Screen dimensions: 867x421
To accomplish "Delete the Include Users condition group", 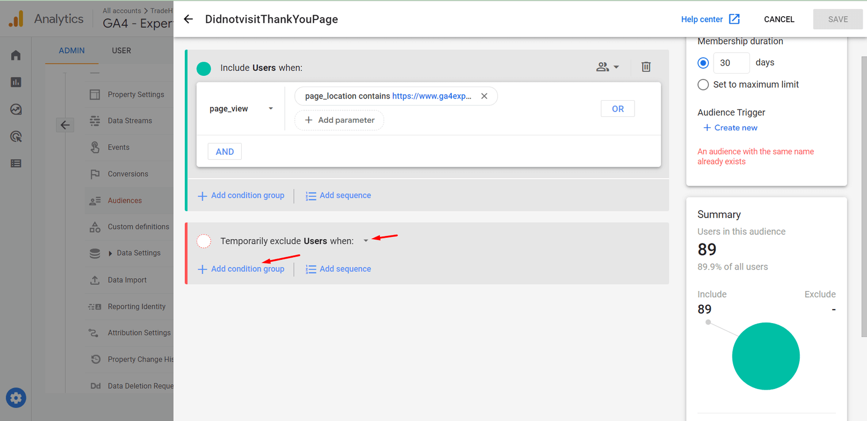I will tap(646, 67).
